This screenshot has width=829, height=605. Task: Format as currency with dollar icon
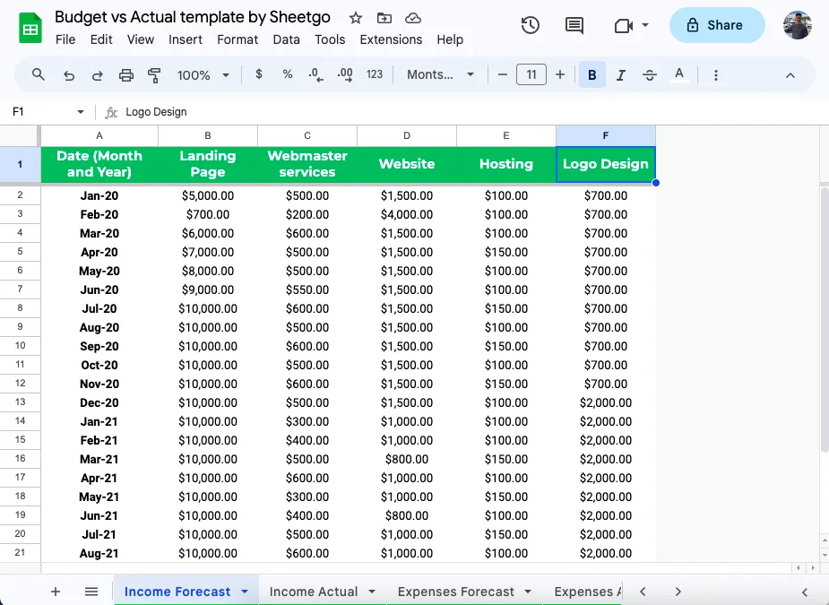pyautogui.click(x=259, y=75)
